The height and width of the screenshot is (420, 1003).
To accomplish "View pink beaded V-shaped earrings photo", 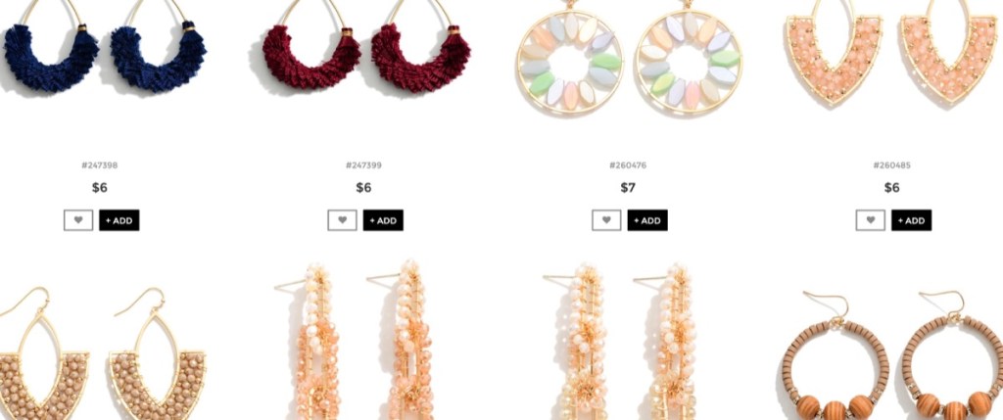I will point(893,51).
